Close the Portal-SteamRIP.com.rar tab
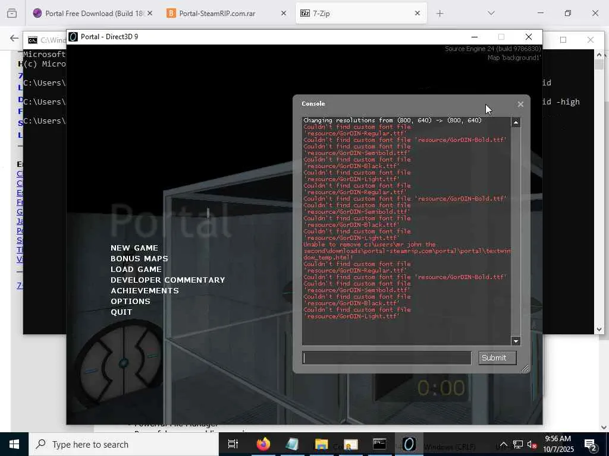 click(284, 13)
